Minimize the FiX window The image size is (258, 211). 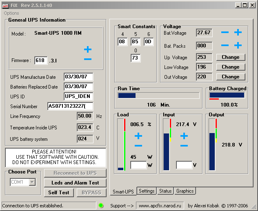coord(238,5)
